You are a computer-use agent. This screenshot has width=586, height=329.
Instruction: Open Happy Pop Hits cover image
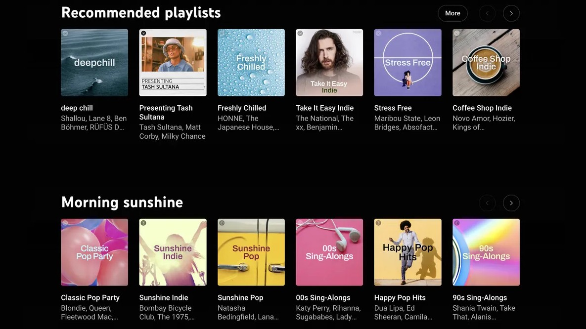(408, 252)
